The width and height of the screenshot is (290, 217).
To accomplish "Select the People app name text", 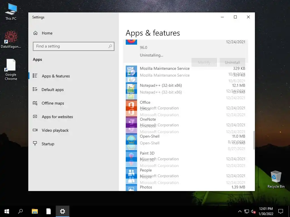I will pyautogui.click(x=146, y=170).
